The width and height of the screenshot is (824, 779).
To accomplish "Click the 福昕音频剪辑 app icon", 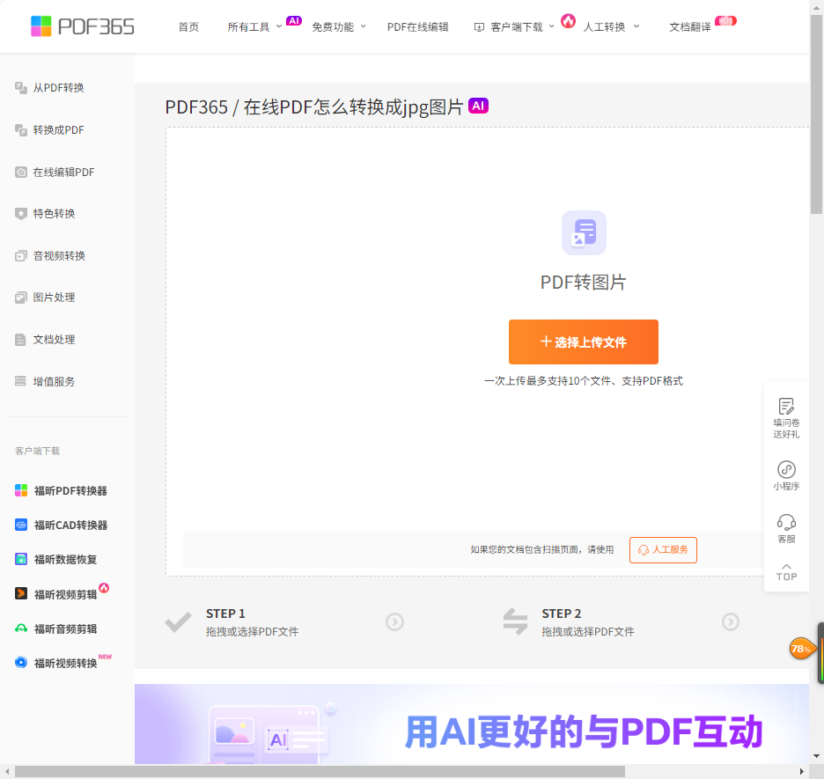I will coord(21,628).
